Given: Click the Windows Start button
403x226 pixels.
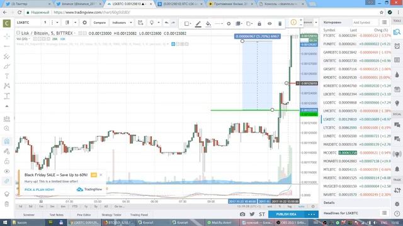Looking at the screenshot, I should click(5, 222).
